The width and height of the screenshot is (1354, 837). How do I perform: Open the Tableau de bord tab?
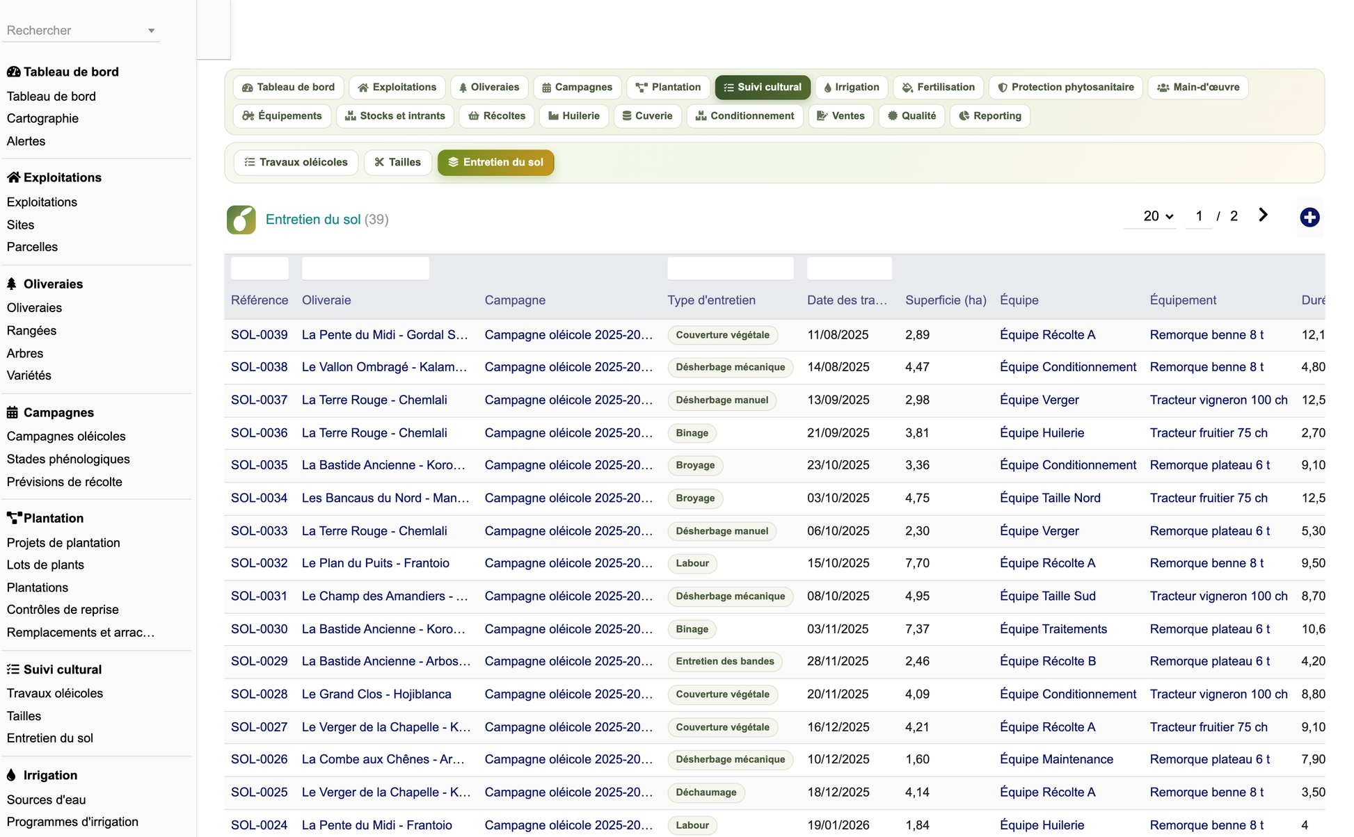tap(288, 88)
